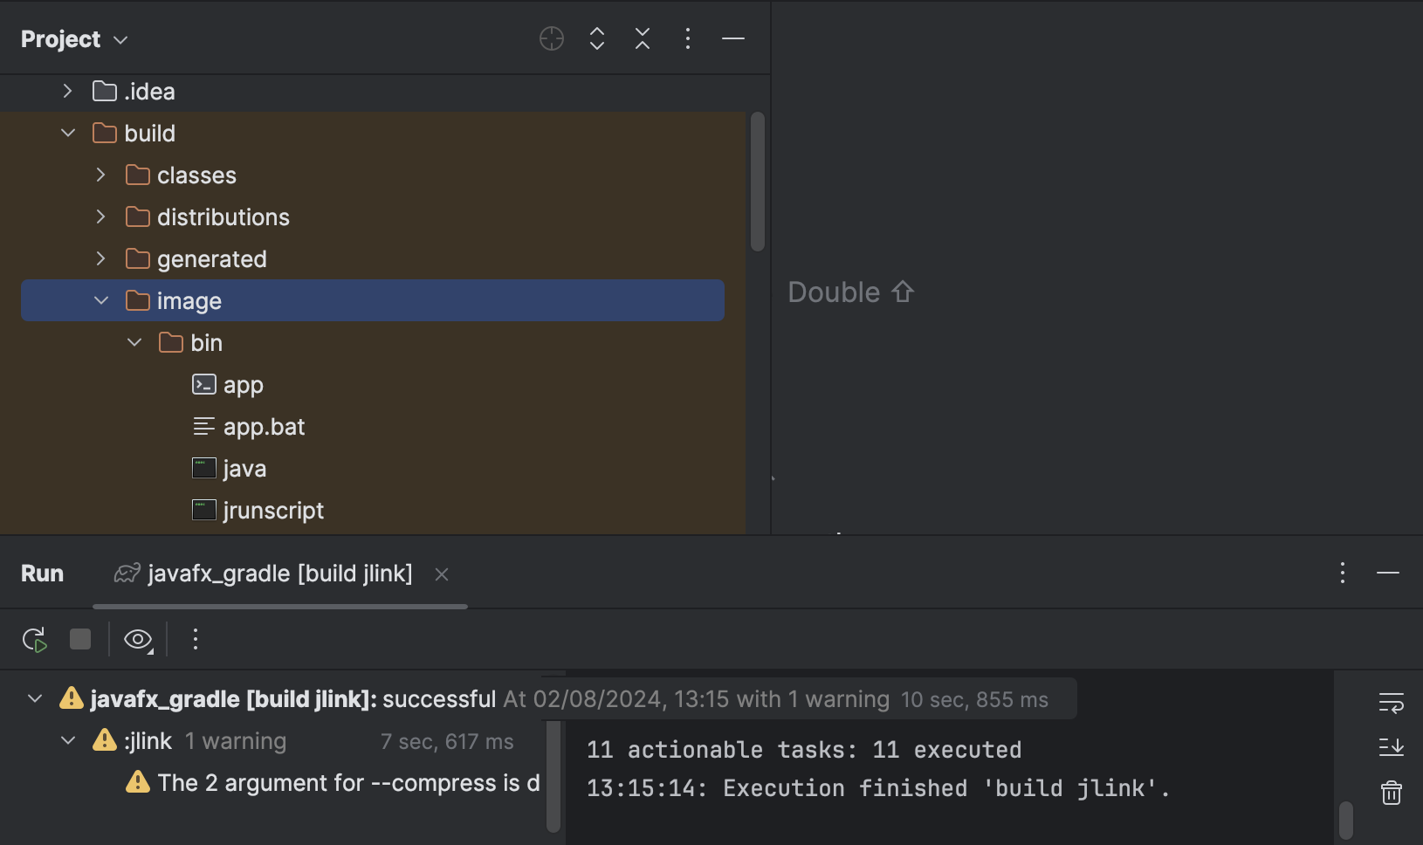Click the Scroll to End console icon
Viewport: 1423px width, 845px height.
tap(1391, 747)
